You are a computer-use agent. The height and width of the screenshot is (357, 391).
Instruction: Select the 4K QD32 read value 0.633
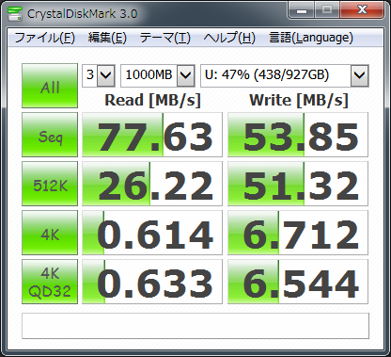pyautogui.click(x=152, y=282)
